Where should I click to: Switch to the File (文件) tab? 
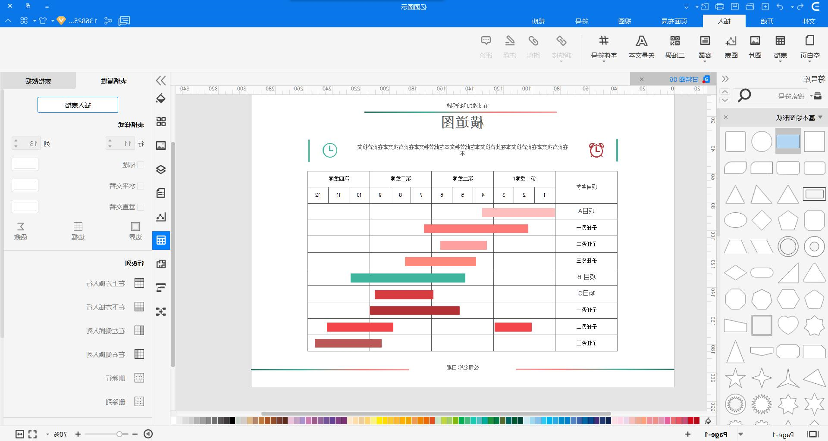point(809,21)
